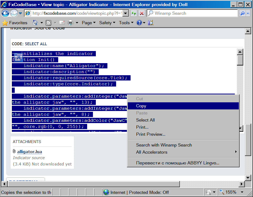Click the page vertical scroll-down arrow
The height and width of the screenshot is (197, 253).
(x=248, y=178)
